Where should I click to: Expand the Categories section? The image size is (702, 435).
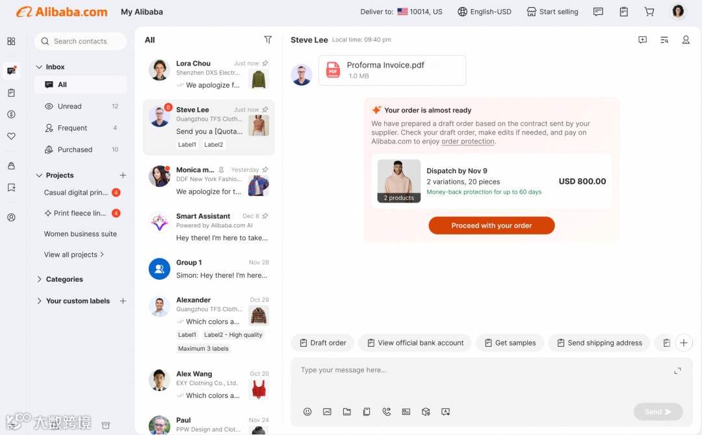39,279
